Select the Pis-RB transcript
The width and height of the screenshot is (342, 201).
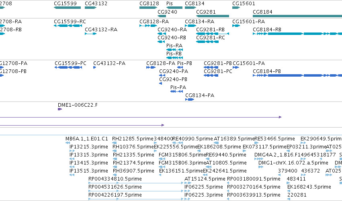[174, 58]
